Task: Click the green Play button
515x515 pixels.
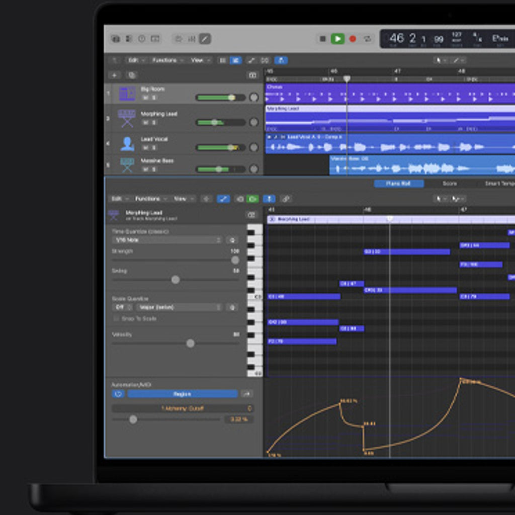Action: (337, 39)
